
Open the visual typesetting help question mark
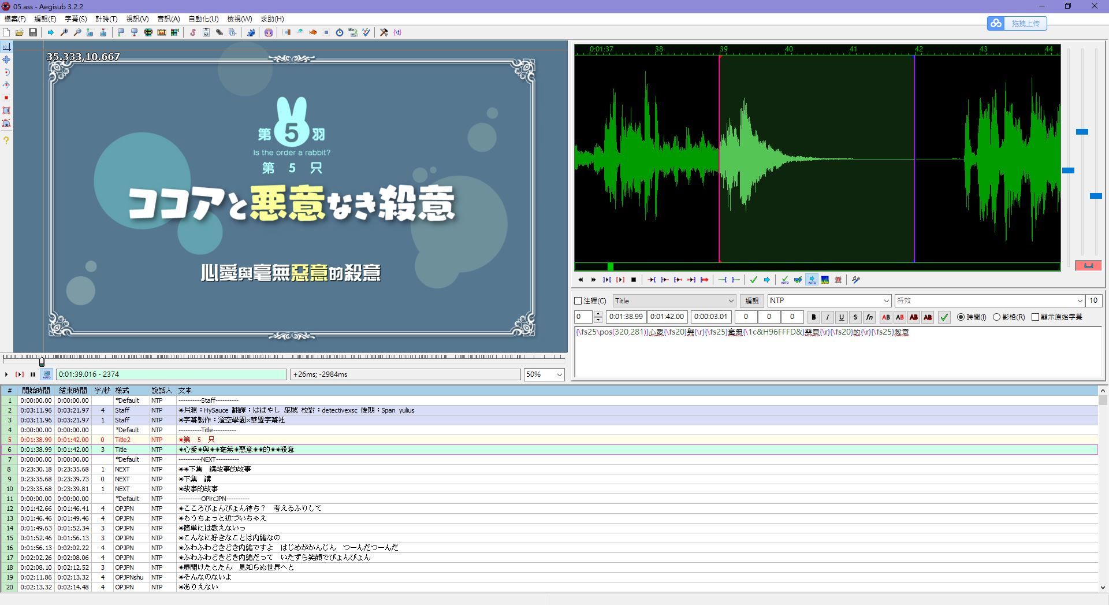coord(6,140)
